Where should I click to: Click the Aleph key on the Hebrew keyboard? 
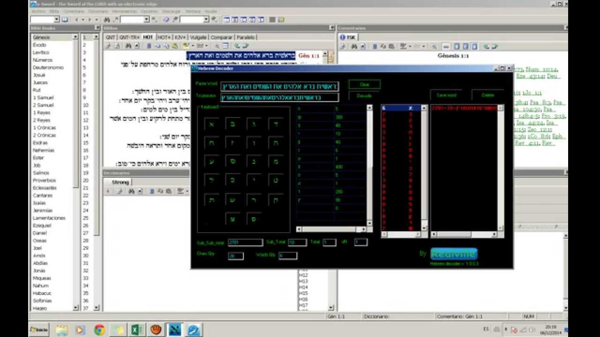coord(212,124)
